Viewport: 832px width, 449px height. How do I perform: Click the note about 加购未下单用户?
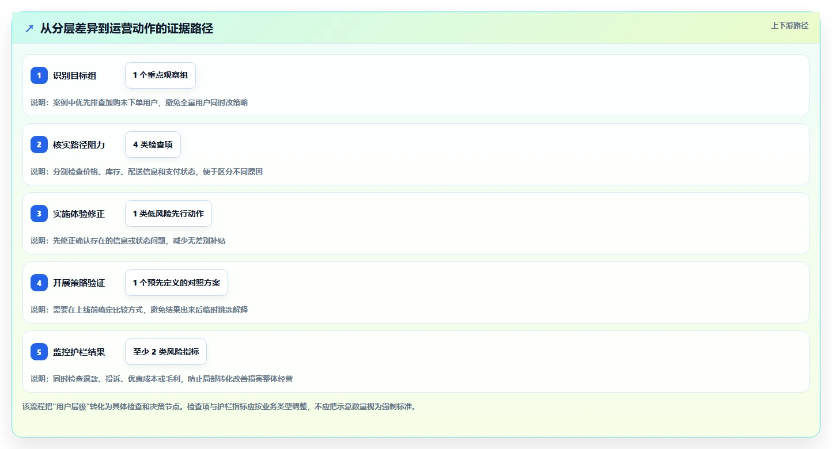tap(139, 102)
